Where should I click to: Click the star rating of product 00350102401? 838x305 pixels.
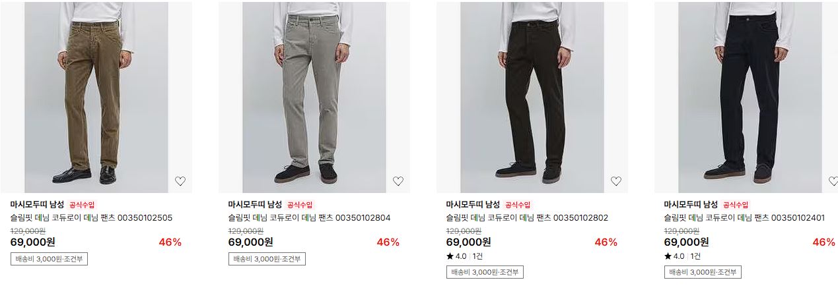tap(674, 256)
